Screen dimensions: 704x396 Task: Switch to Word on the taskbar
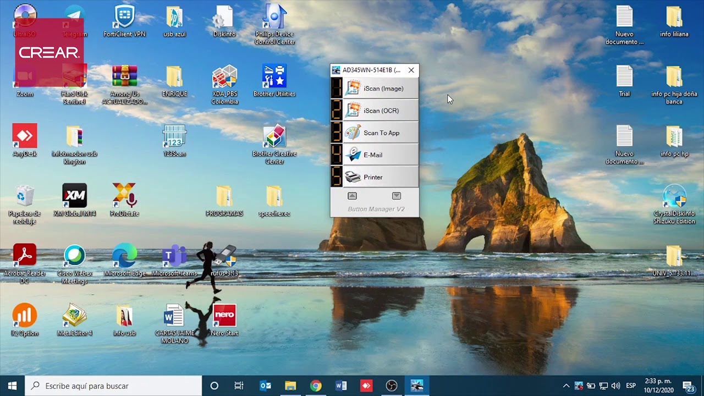(x=341, y=386)
